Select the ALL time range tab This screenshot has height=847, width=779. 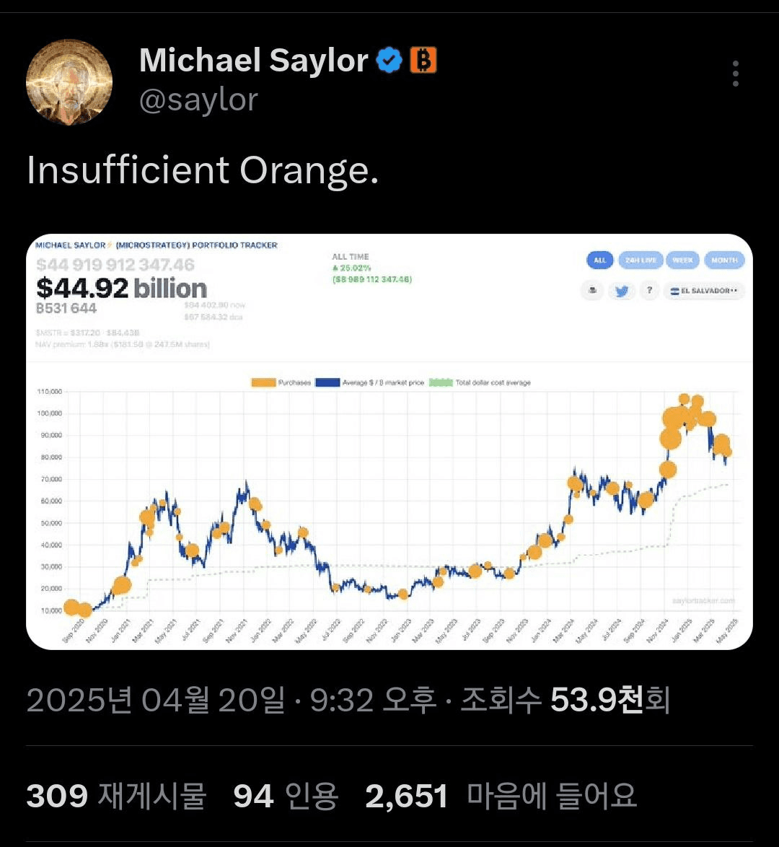[x=599, y=260]
